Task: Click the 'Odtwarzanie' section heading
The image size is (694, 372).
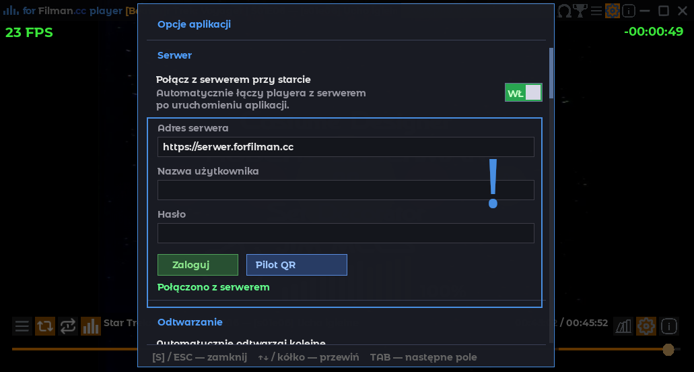Action: coord(190,322)
